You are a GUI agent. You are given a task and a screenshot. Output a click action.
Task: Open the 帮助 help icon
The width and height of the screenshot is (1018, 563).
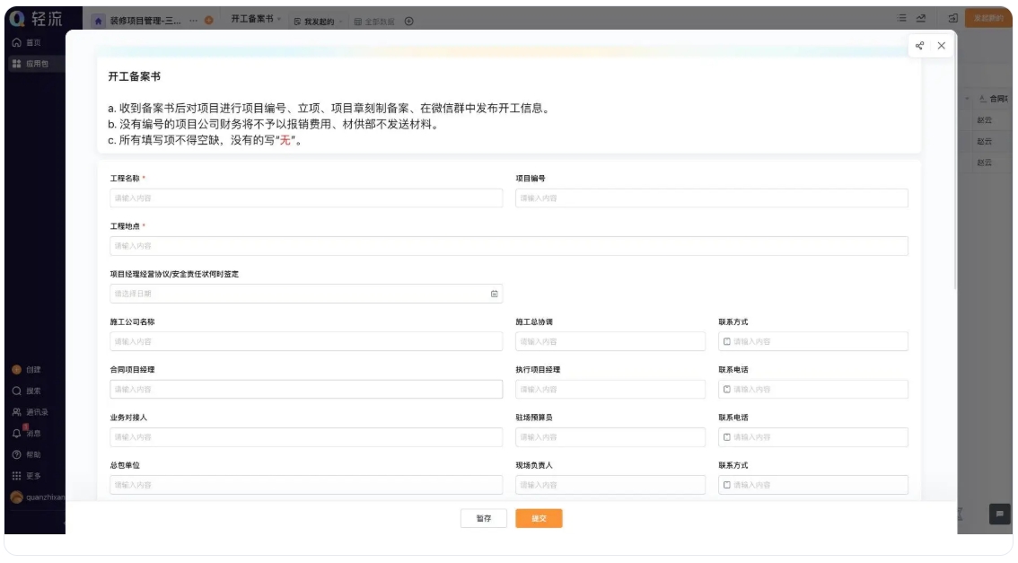pos(20,453)
